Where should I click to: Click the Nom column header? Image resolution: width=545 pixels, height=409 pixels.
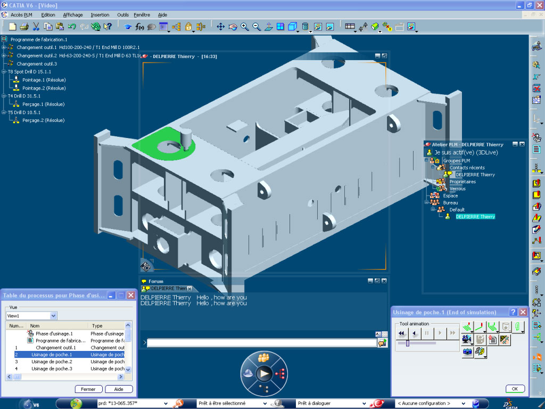click(57, 326)
